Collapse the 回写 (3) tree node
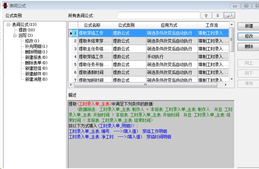Viewport: 259px width, 169px height. click(x=15, y=36)
